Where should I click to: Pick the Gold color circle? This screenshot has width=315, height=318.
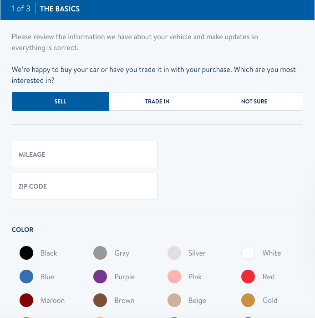click(x=248, y=300)
